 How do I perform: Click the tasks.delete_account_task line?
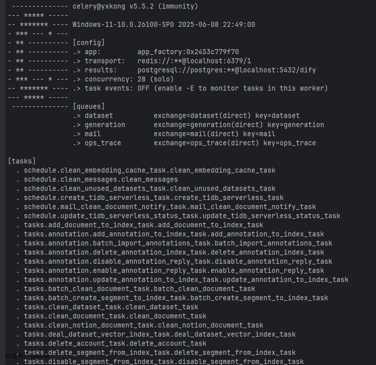115,343
